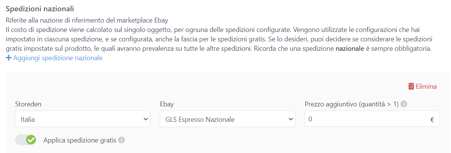The width and height of the screenshot is (451, 153).
Task: Click the plus icon before Aggiungi spedizione nazionale
Action: point(9,58)
